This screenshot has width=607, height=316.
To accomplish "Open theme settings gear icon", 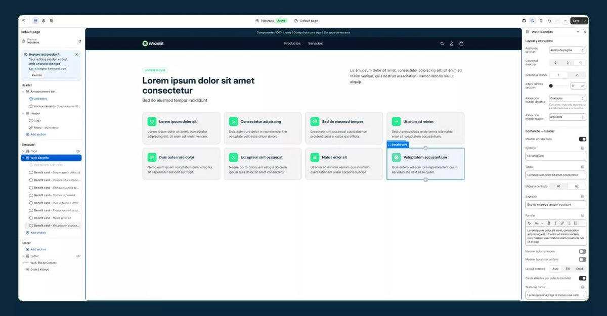I will click(44, 21).
